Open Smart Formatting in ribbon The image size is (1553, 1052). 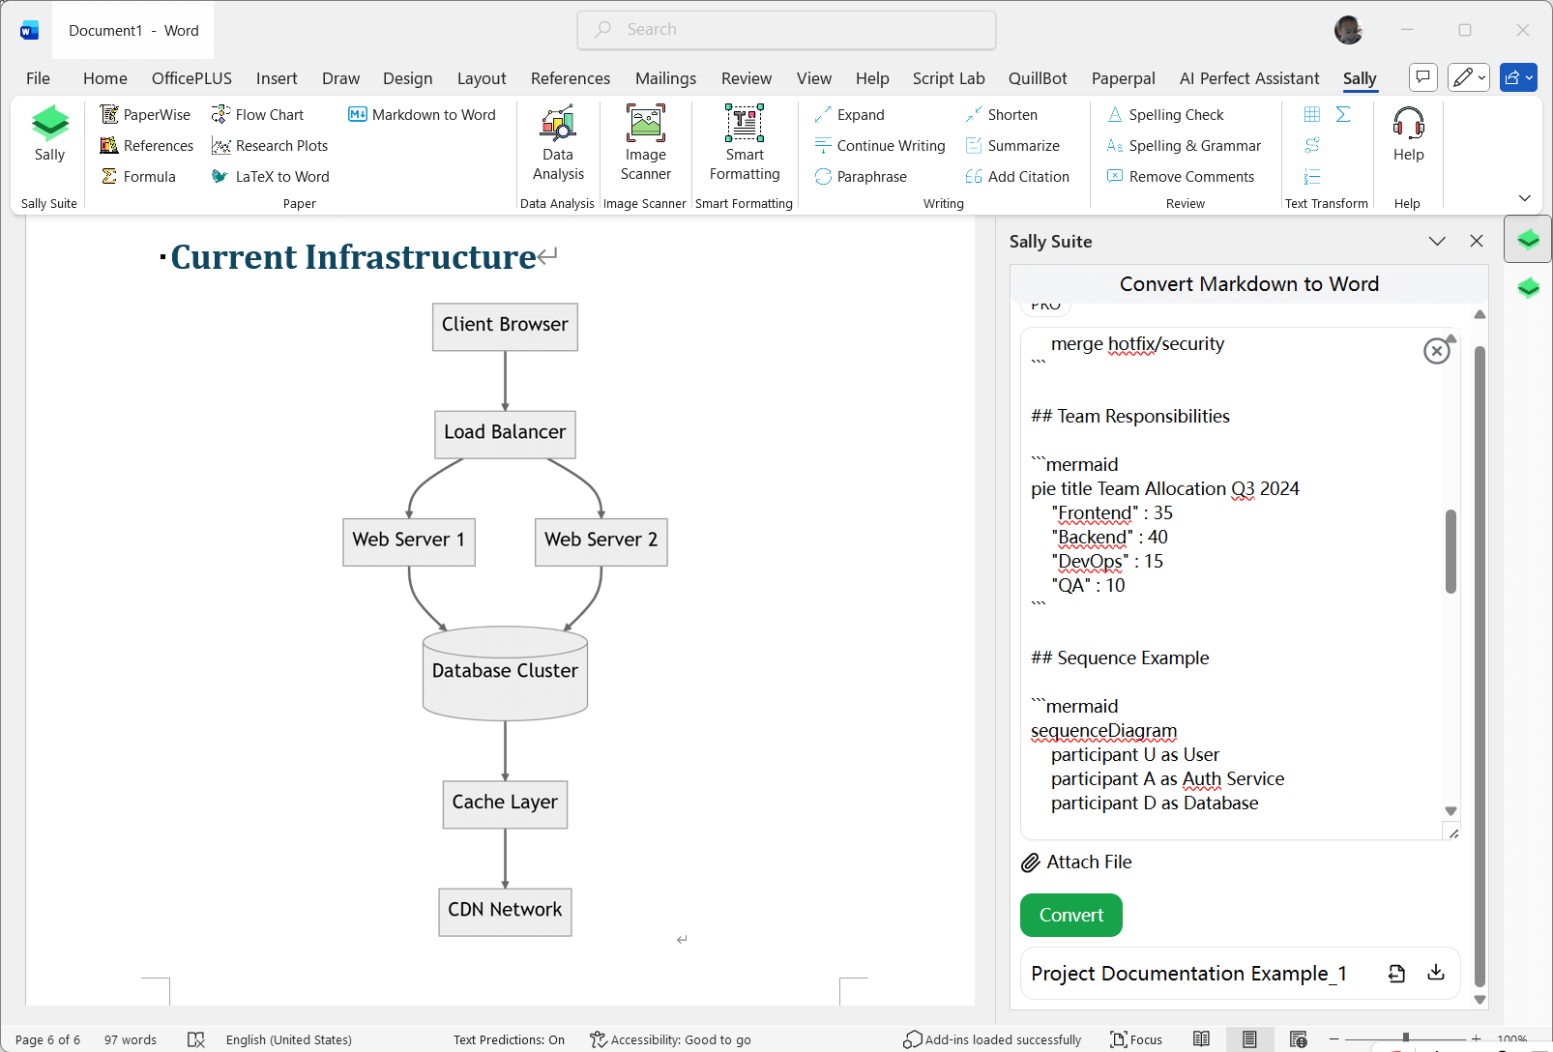[x=744, y=143]
